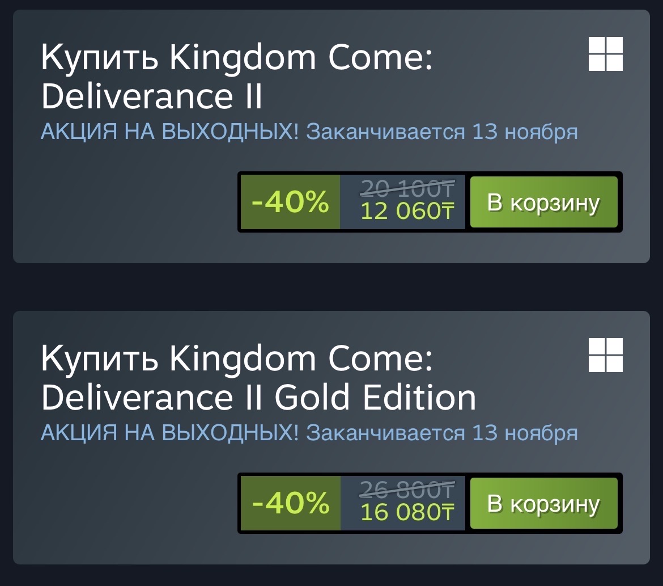This screenshot has height=586, width=663.
Task: Click 'Купить Kingdom Come:' in the Gold Edition heading
Action: coord(236,359)
